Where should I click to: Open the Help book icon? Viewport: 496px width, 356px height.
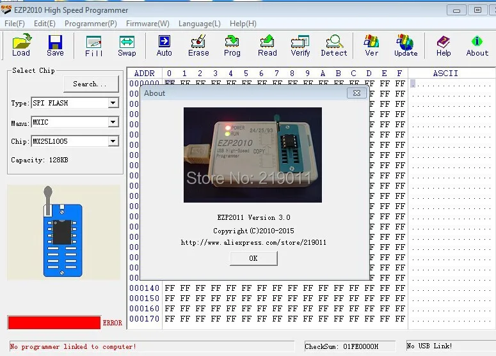tap(444, 45)
